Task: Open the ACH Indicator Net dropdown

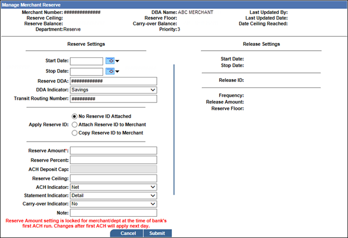Action: click(x=113, y=187)
